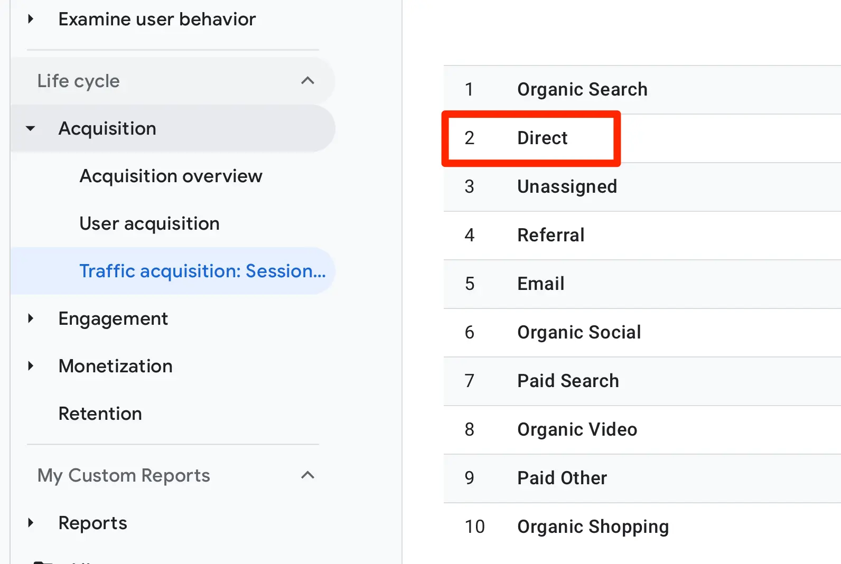Select the Organic Video row
The height and width of the screenshot is (564, 841).
[x=577, y=429]
